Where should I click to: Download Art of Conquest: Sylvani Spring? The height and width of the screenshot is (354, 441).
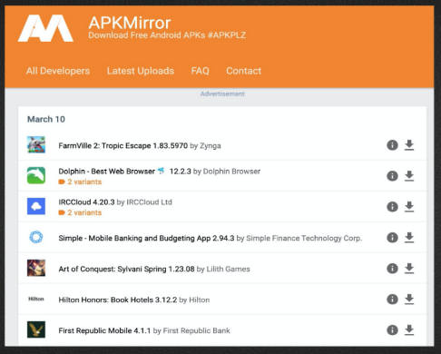[x=409, y=269]
